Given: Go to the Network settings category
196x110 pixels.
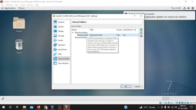Looking at the screenshot, I should point(61,45).
